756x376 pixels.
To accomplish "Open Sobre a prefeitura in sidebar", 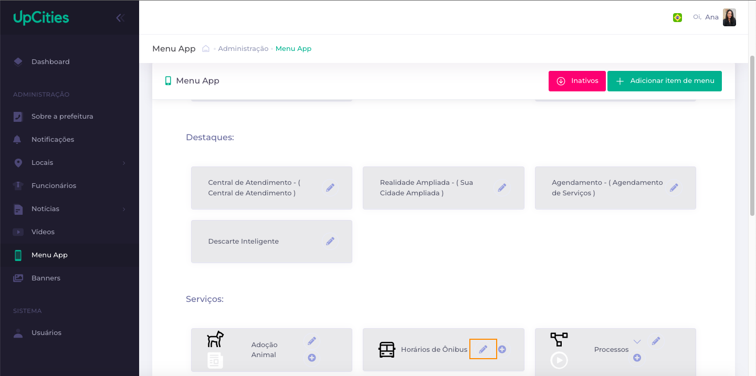I will [x=69, y=116].
